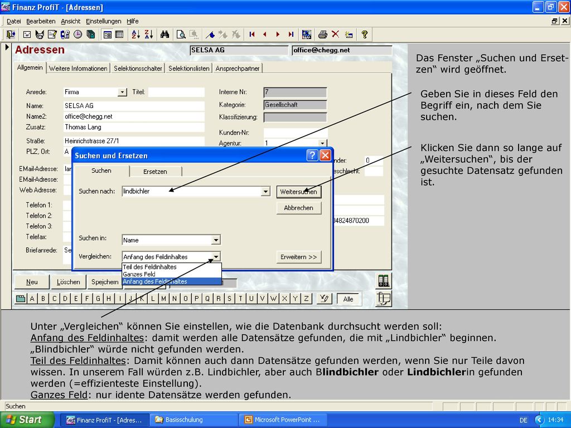Screen dimensions: 571x428
Task: Open the notes icon with pencil
Action: (x=52, y=35)
